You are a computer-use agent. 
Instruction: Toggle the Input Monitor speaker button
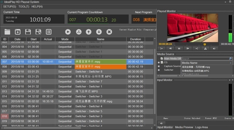tap(161, 123)
